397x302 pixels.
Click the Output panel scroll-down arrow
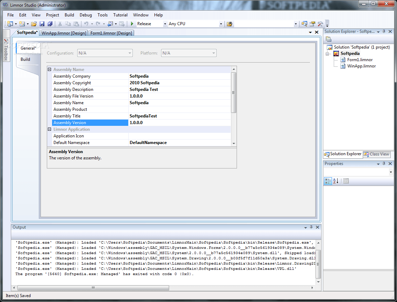[318, 282]
